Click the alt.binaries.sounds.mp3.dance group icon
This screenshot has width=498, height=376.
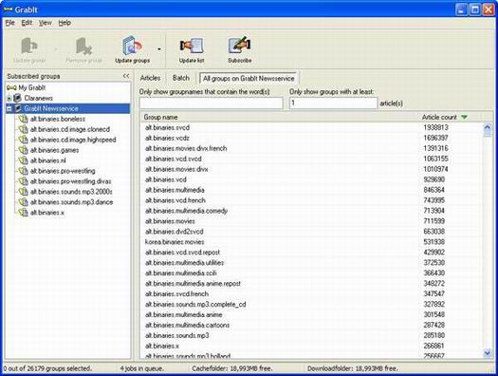coord(23,202)
